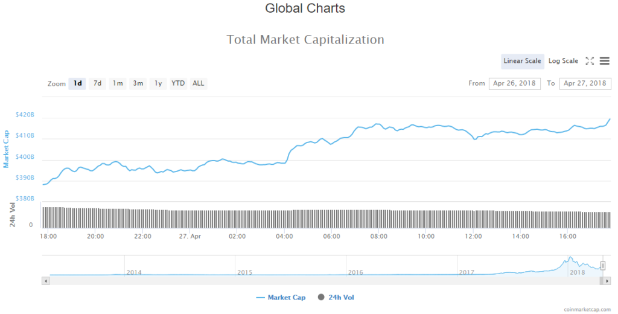Toggle Market Cap series in legend
Viewport: 618px width, 314px height.
[281, 298]
